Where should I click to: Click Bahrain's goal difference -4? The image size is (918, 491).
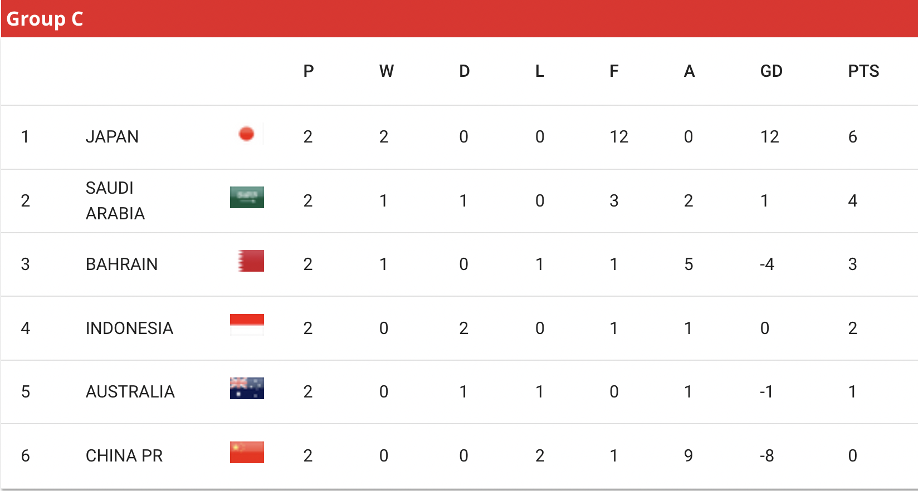[x=767, y=264]
